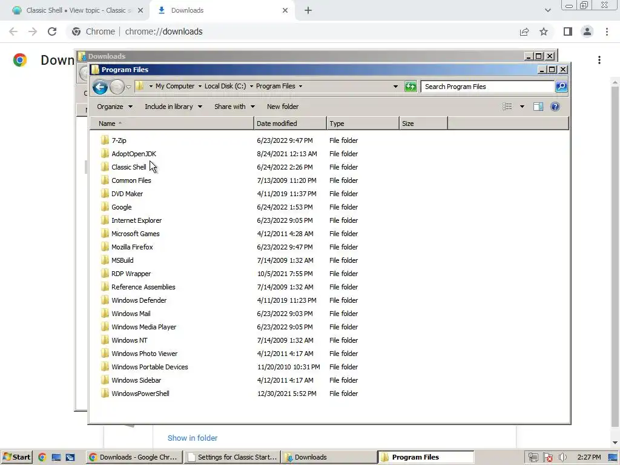Click the change view icon in toolbar
Screen dimensions: 620x465
[507, 107]
